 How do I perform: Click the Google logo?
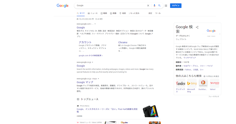tap(63, 6)
